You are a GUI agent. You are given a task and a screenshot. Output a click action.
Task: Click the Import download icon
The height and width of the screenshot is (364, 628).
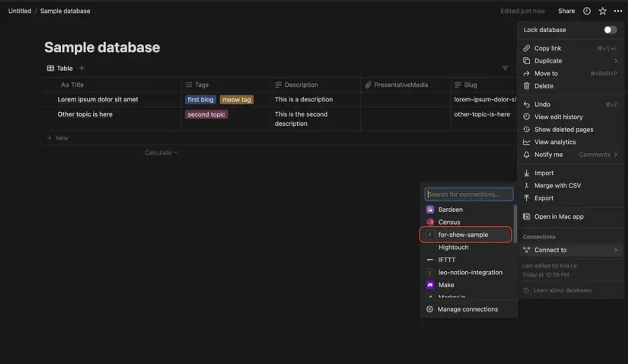pos(527,173)
